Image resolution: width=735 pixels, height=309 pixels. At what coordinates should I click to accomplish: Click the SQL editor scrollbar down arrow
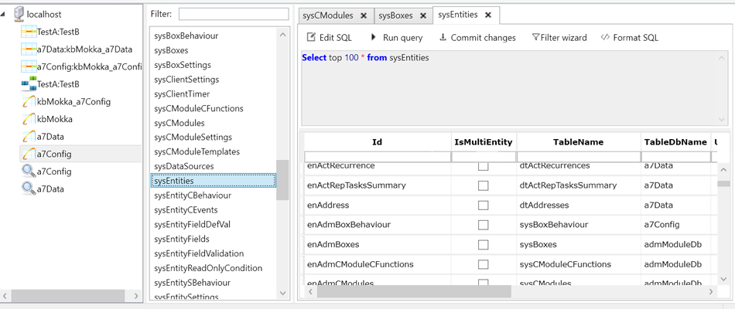tap(723, 120)
